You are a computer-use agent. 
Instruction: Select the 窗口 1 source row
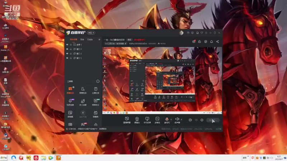coord(83,58)
